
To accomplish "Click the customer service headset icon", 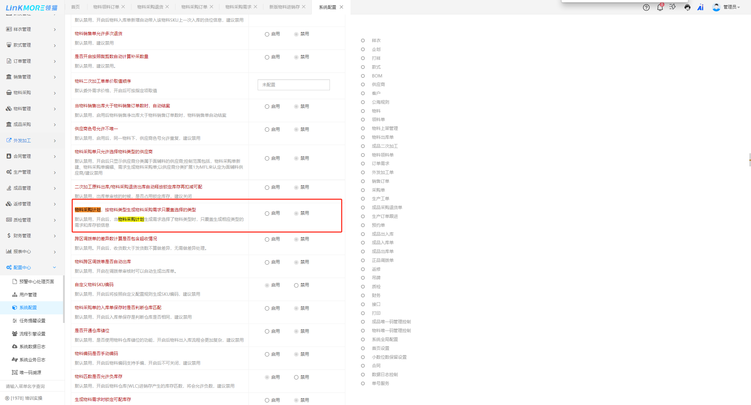I will (687, 7).
